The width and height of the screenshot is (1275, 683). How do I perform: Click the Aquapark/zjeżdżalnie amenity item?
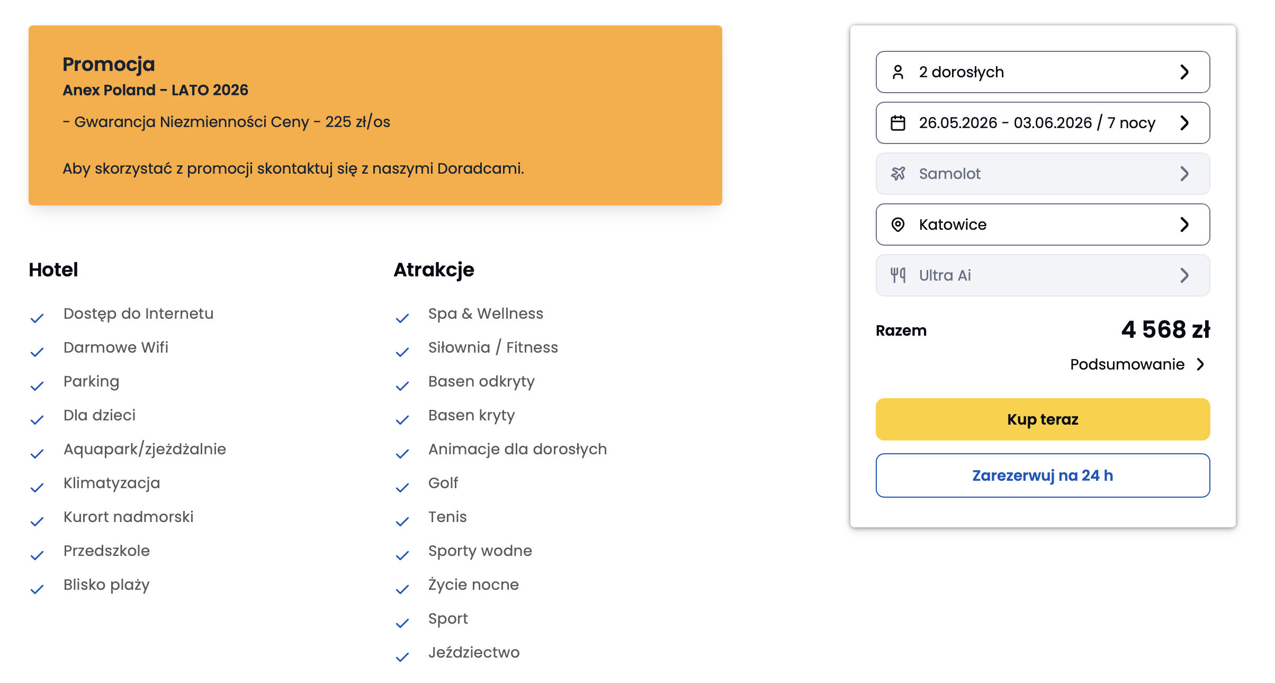click(145, 449)
